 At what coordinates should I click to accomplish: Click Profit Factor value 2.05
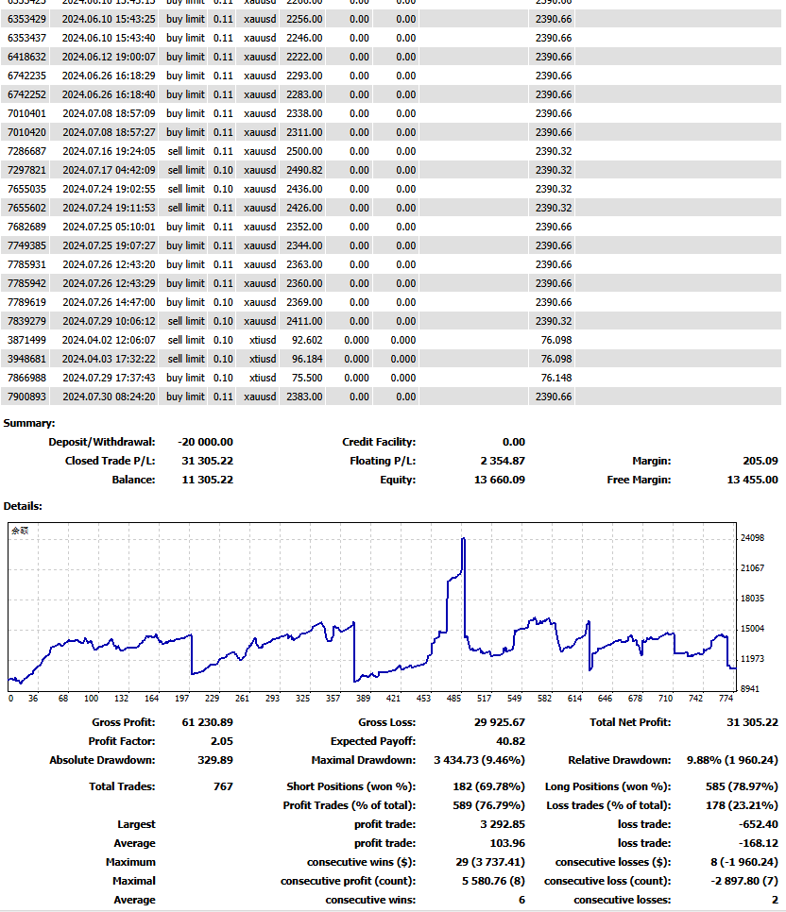pyautogui.click(x=222, y=741)
